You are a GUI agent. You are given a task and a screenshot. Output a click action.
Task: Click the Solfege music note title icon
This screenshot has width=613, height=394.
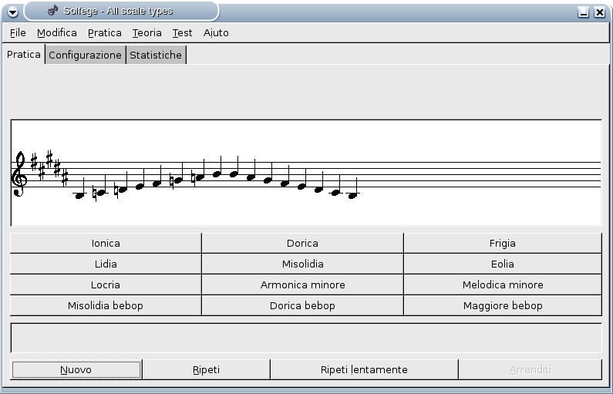[x=52, y=11]
